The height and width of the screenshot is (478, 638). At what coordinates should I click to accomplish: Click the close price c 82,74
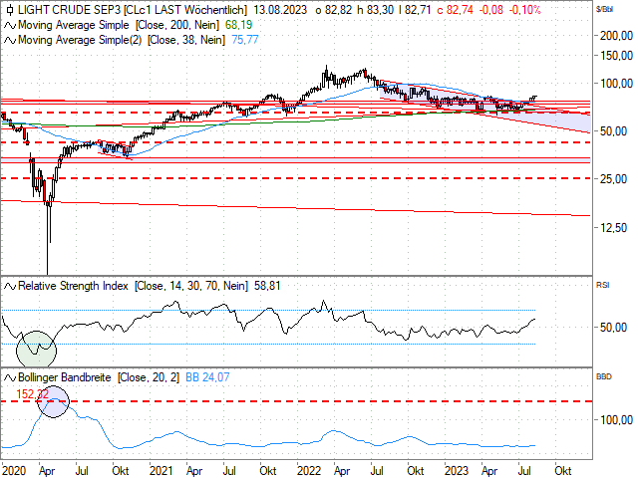tap(456, 10)
